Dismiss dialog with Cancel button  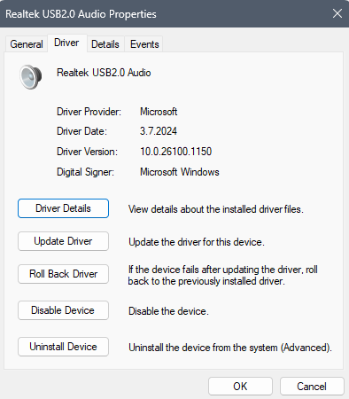pos(312,387)
